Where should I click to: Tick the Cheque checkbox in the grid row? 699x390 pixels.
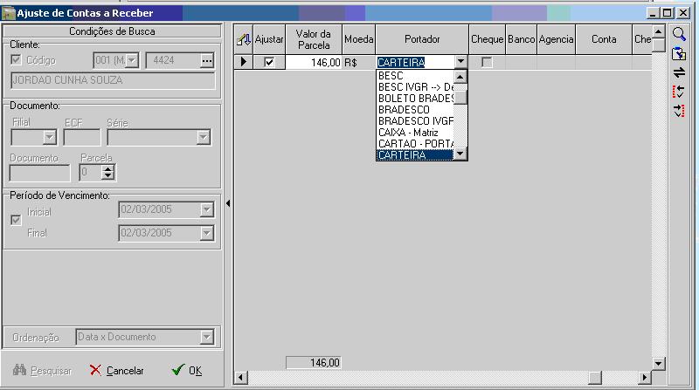pos(487,62)
